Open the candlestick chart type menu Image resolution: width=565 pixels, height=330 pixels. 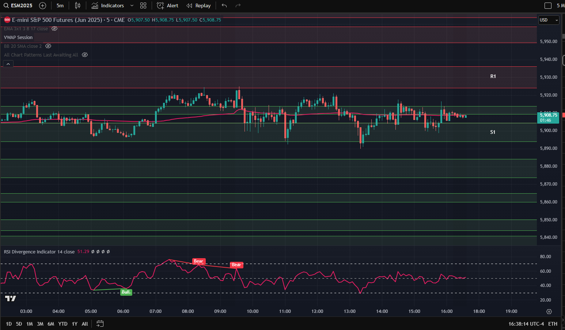tap(77, 5)
